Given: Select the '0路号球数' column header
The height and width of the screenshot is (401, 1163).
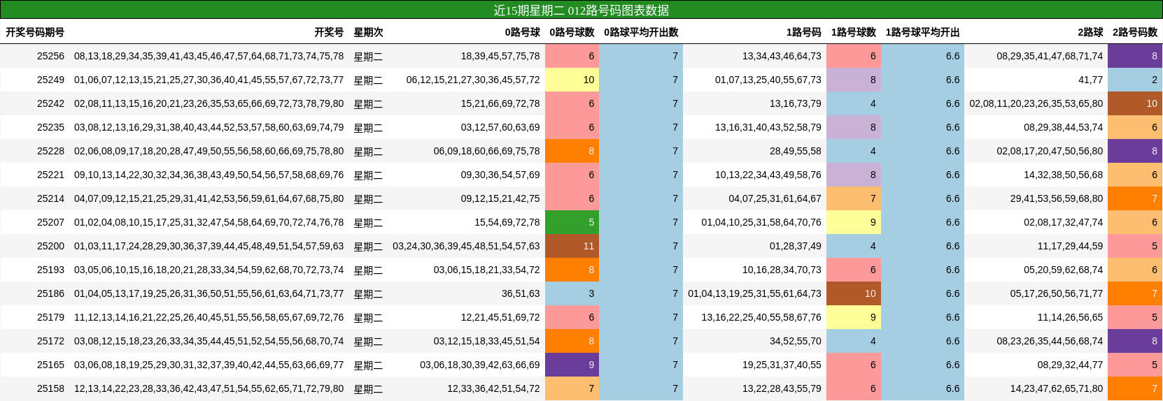Looking at the screenshot, I should coord(572,32).
